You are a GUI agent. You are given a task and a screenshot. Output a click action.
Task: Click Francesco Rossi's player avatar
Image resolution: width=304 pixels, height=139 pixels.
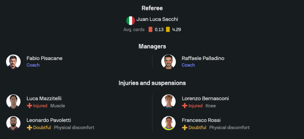(x=168, y=124)
